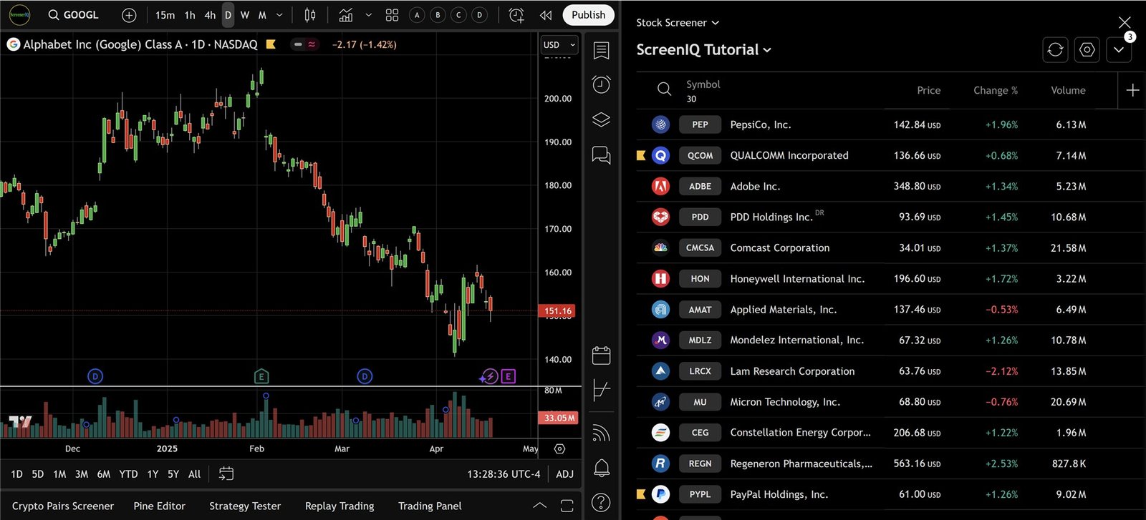Switch to the 15m timeframe
Screen dimensions: 1146x520
point(165,15)
